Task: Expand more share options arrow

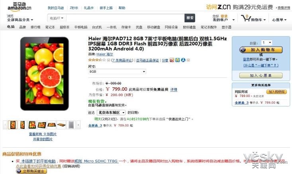Action: click(188, 60)
